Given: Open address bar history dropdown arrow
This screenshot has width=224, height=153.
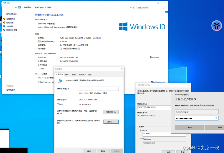Looking at the screenshot, I should [131, 8].
